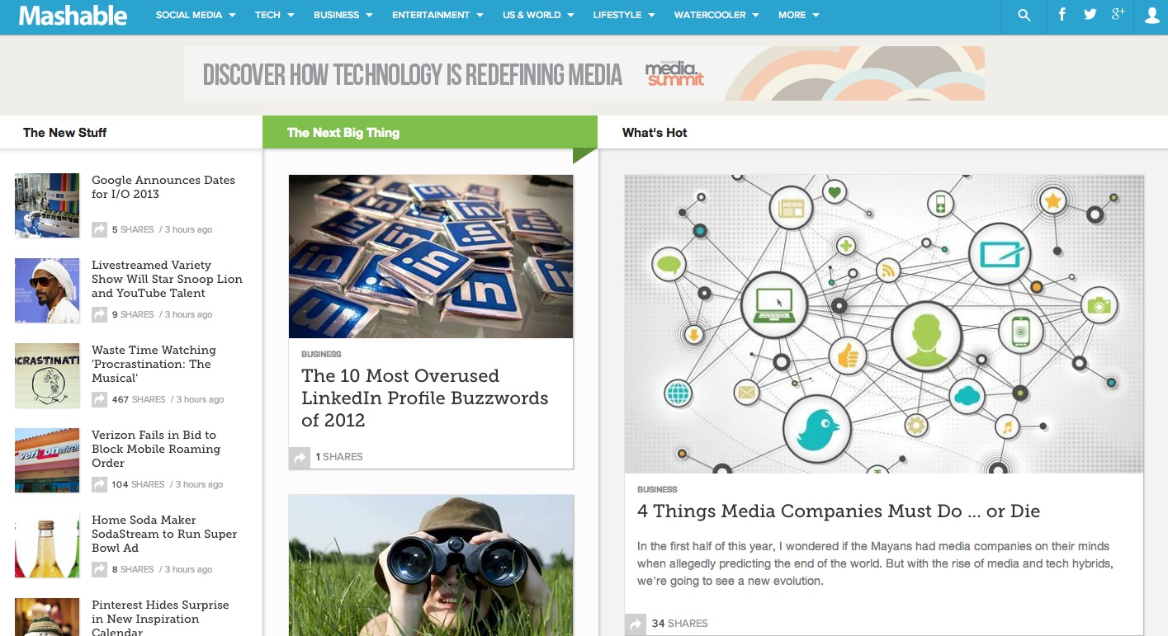
Task: Click the Google Plus icon in header
Action: (x=1118, y=14)
